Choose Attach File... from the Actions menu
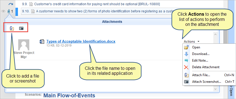Screen dimensions: 236x99 (x=209, y=75)
